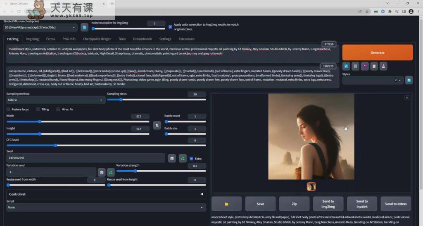Click the Zip button
Viewport: 423px width, 226px height.
[294, 204]
